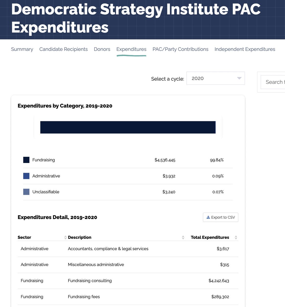285x307 pixels.
Task: Sort by Total Expenditures arrows
Action: point(236,237)
